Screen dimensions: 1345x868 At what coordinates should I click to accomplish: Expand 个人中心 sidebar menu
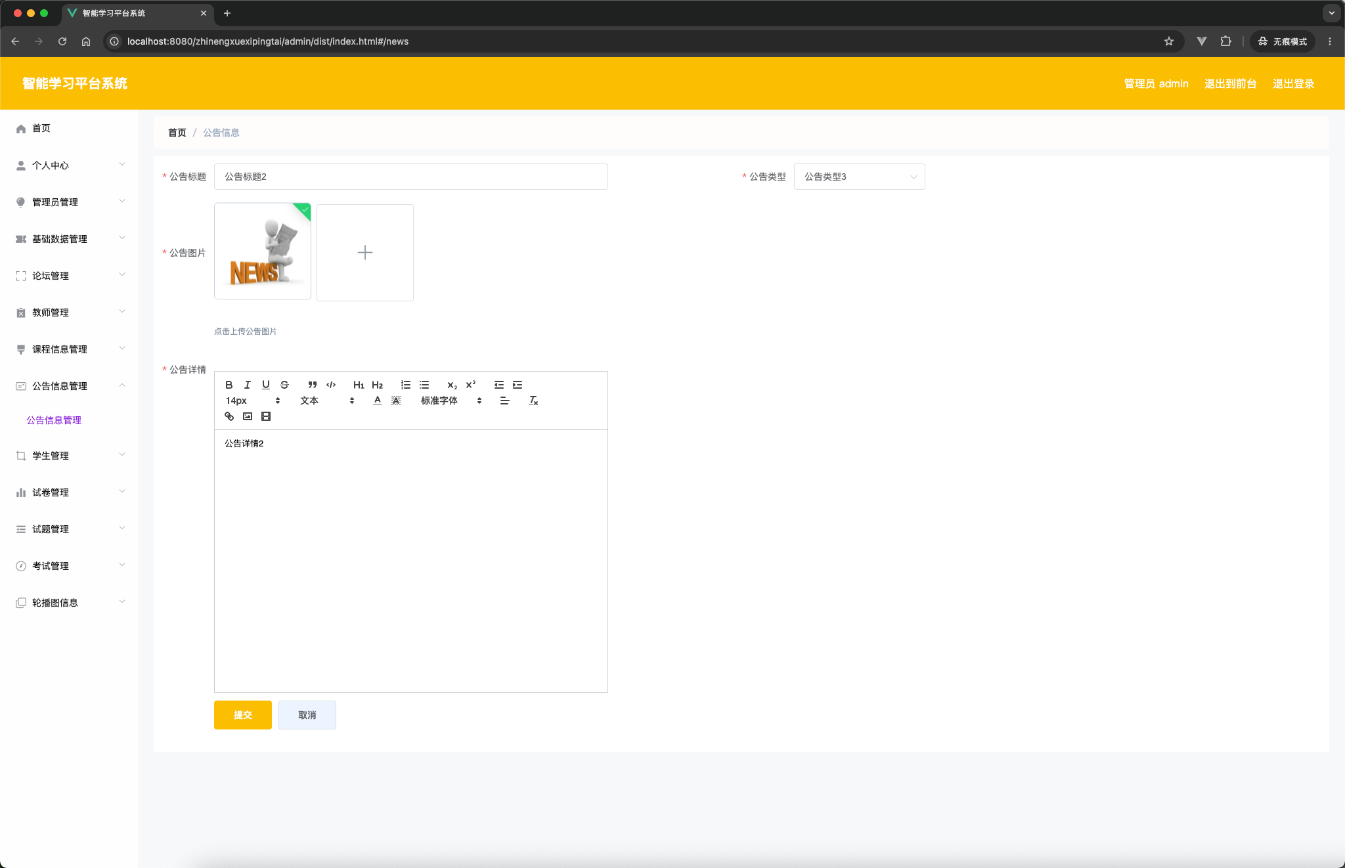coord(69,165)
